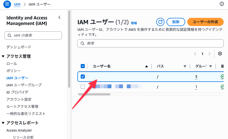228x139 pixels.
Task: Focus the IAM の検索 field
Action: [33, 35]
